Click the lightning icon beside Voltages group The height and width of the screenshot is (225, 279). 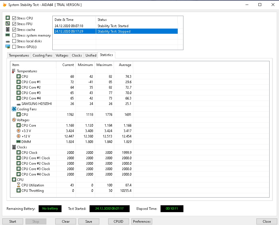pyautogui.click(x=14, y=120)
